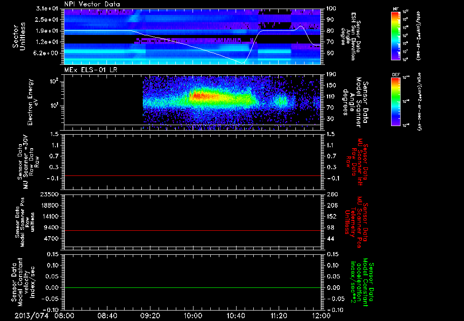Select the 'MU Scanner +30V Raw Data' label
This screenshot has width=464, height=321.
click(28, 162)
